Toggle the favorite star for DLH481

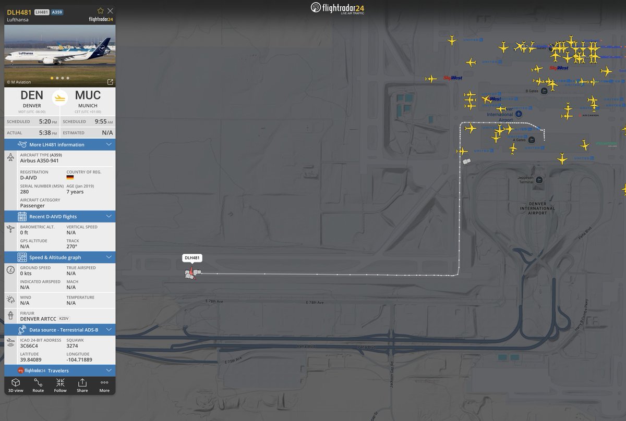(99, 10)
